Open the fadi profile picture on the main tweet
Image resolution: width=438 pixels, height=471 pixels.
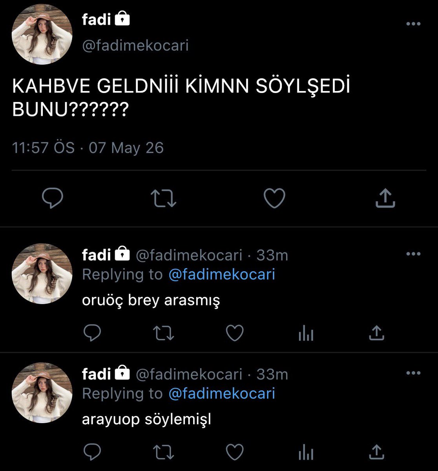click(42, 34)
